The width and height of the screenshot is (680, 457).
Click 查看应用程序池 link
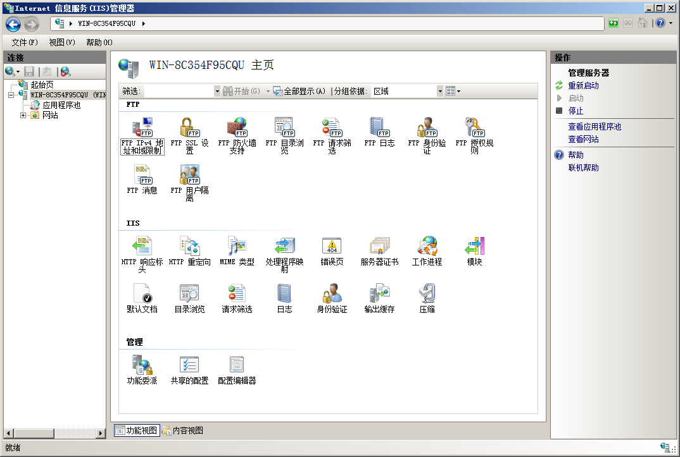point(595,126)
